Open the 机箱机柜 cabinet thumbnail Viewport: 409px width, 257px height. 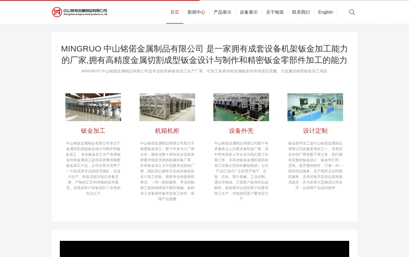[x=167, y=107]
